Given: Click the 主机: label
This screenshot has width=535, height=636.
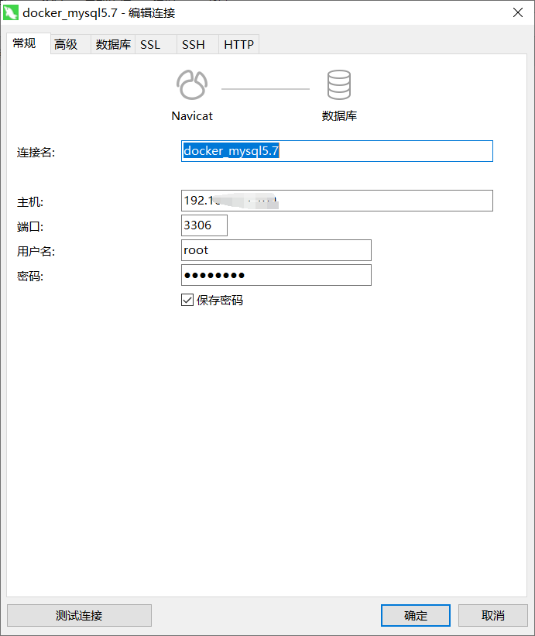Looking at the screenshot, I should tap(30, 202).
